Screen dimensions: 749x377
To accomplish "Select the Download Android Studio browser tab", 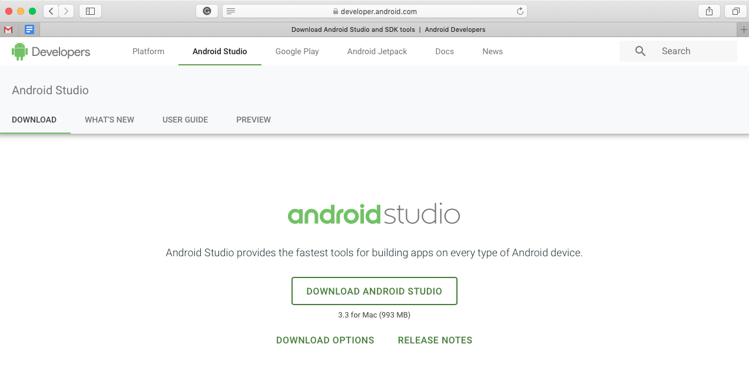I will click(x=389, y=29).
